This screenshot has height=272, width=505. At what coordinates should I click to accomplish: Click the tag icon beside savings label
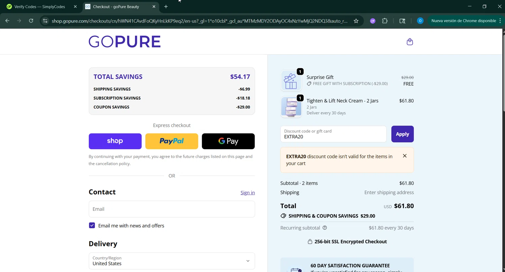click(283, 216)
